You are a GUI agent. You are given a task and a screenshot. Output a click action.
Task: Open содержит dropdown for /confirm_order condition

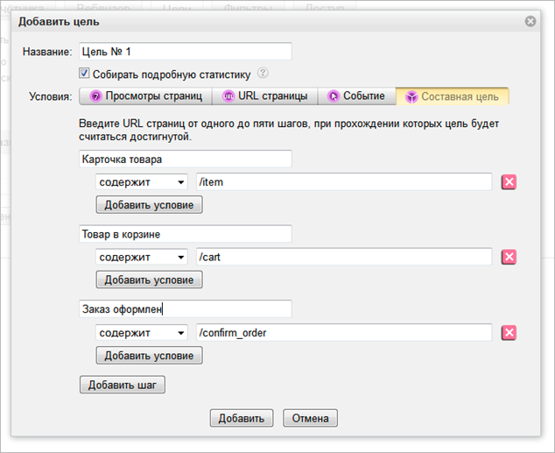[x=142, y=333]
